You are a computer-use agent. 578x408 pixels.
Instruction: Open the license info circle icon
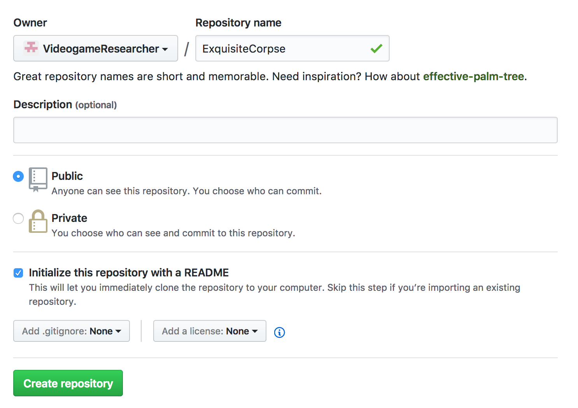coord(279,332)
